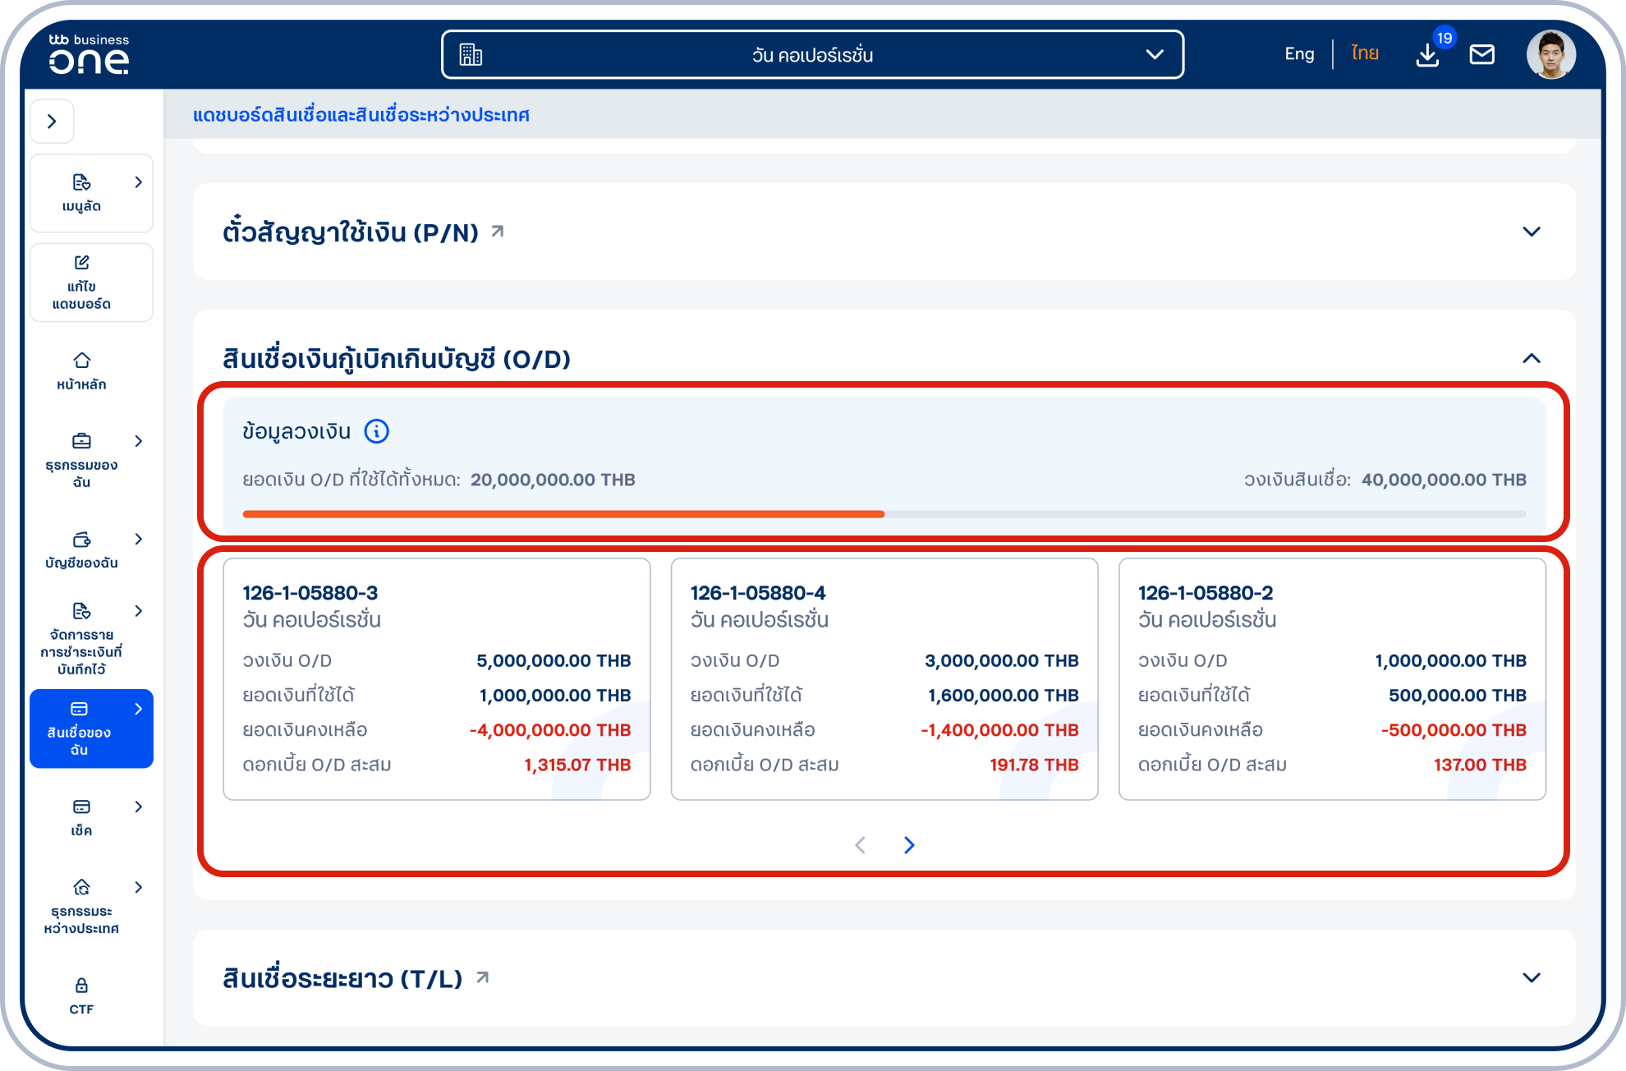Expand the ตั๋วสัญญาใช้เงิน (P/N) section
Screen dimensions: 1626x1071
pos(1531,232)
